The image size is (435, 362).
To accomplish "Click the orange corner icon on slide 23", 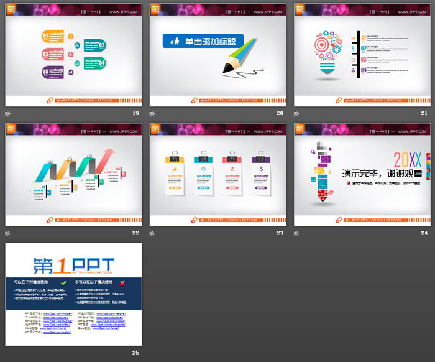I will [x=155, y=128].
